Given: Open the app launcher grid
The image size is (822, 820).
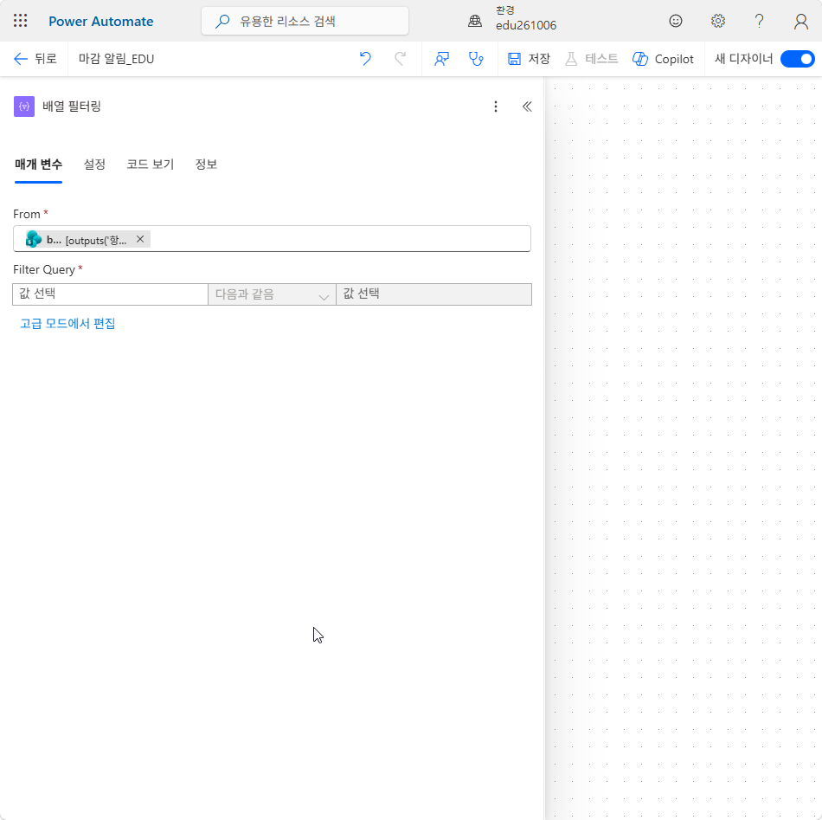Looking at the screenshot, I should [x=21, y=21].
